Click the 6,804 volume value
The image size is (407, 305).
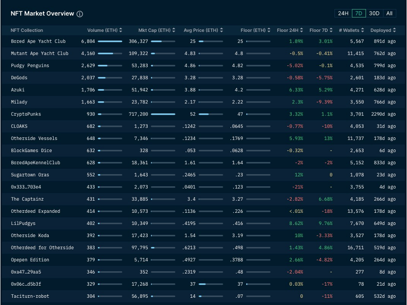(88, 41)
